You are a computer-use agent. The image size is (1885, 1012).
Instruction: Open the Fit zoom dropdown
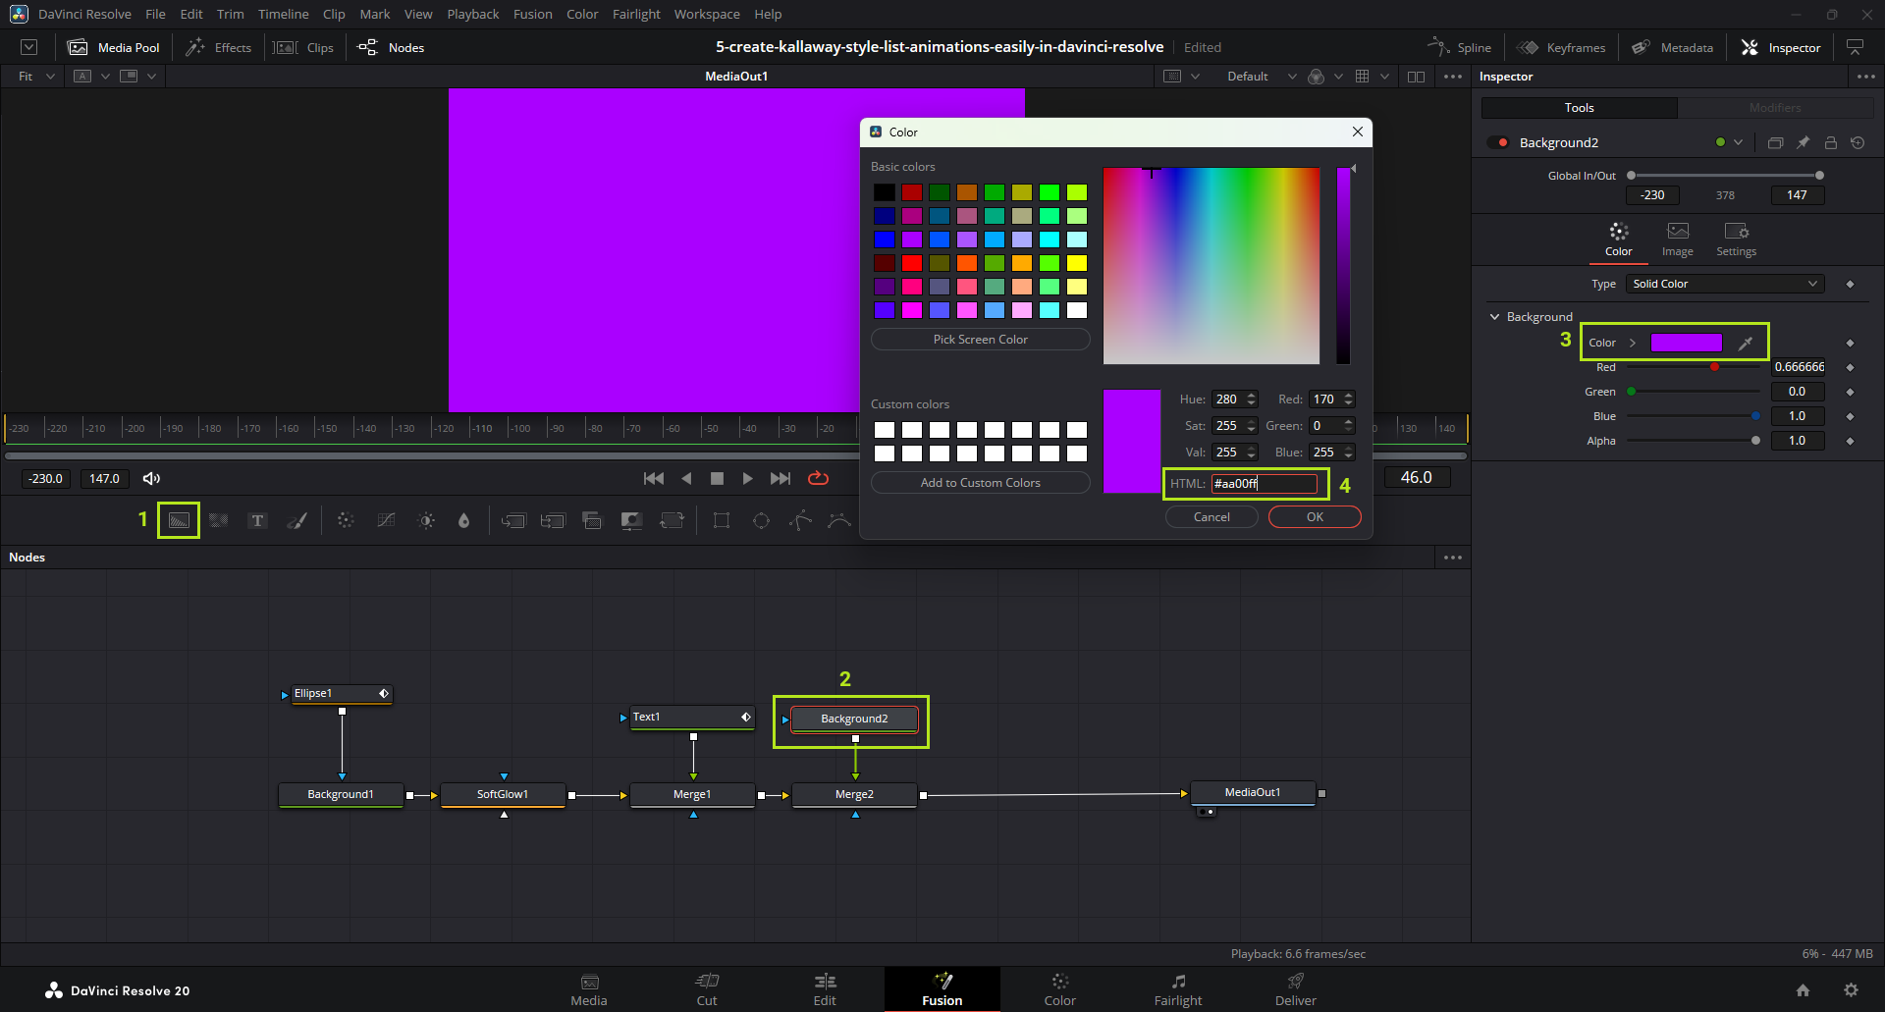[35, 76]
